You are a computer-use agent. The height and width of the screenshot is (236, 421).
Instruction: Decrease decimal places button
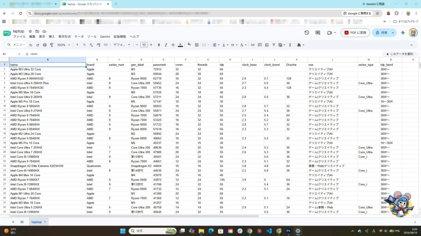(91, 45)
